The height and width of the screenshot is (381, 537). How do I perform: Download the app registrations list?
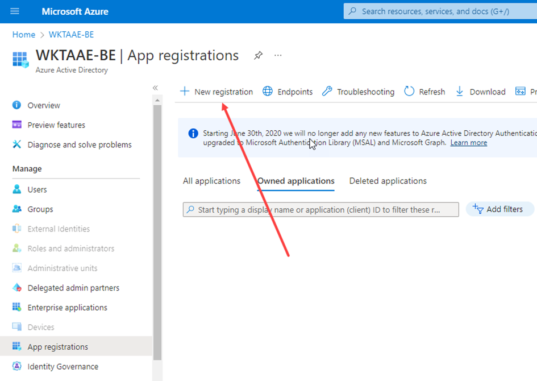click(480, 92)
